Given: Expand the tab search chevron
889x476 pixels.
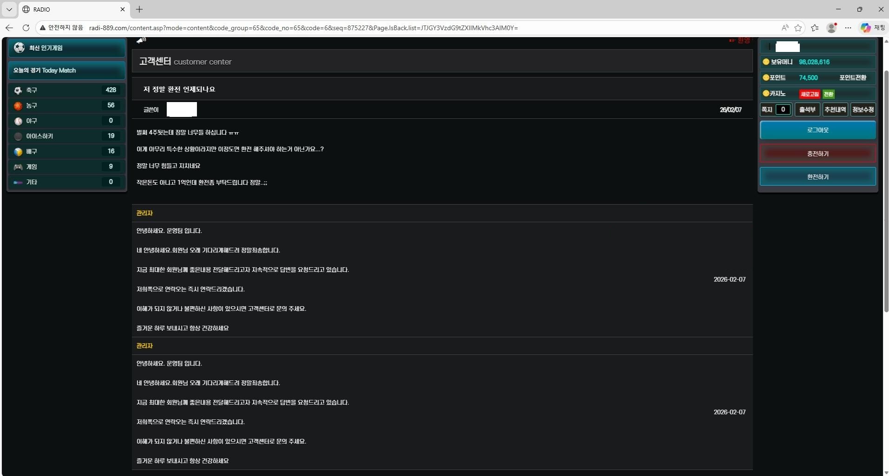Looking at the screenshot, I should coord(9,9).
